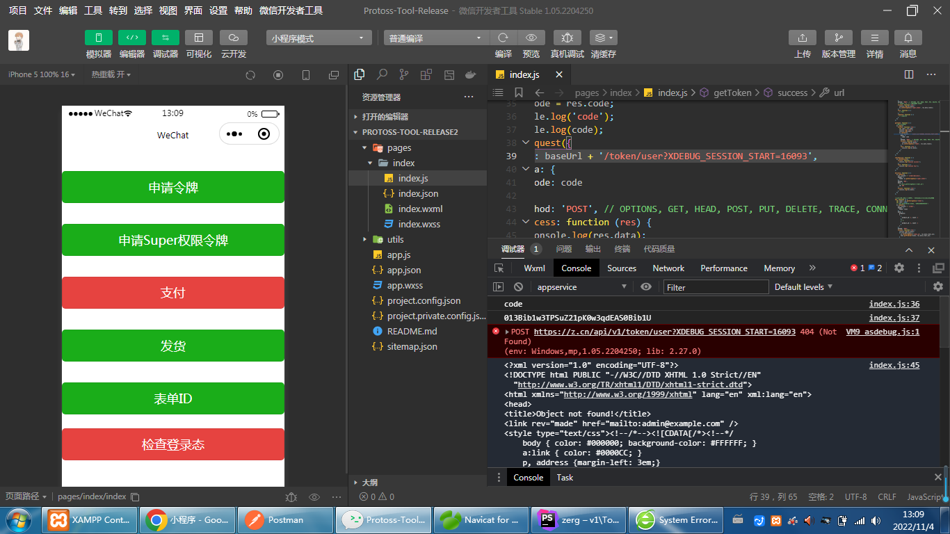Switch to the Sources devtools tab
The height and width of the screenshot is (534, 950).
pos(622,268)
